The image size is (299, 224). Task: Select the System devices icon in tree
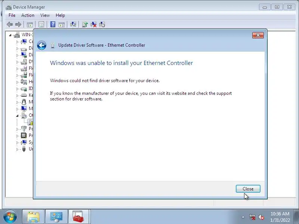(24, 142)
